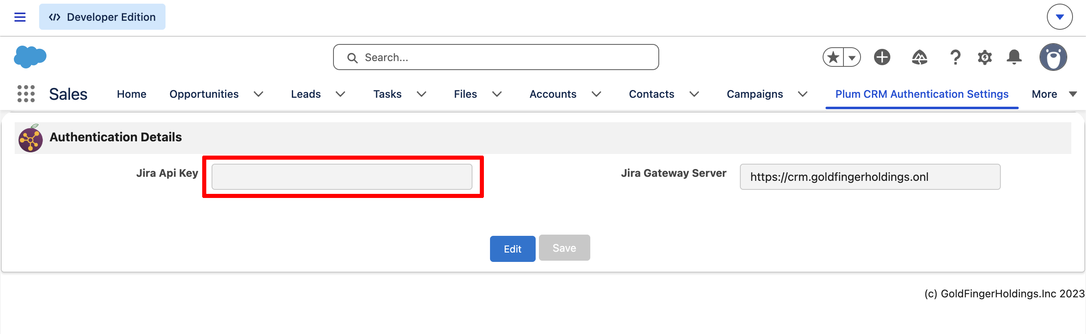Click the blue Edit button
Image resolution: width=1086 pixels, height=334 pixels.
click(512, 248)
